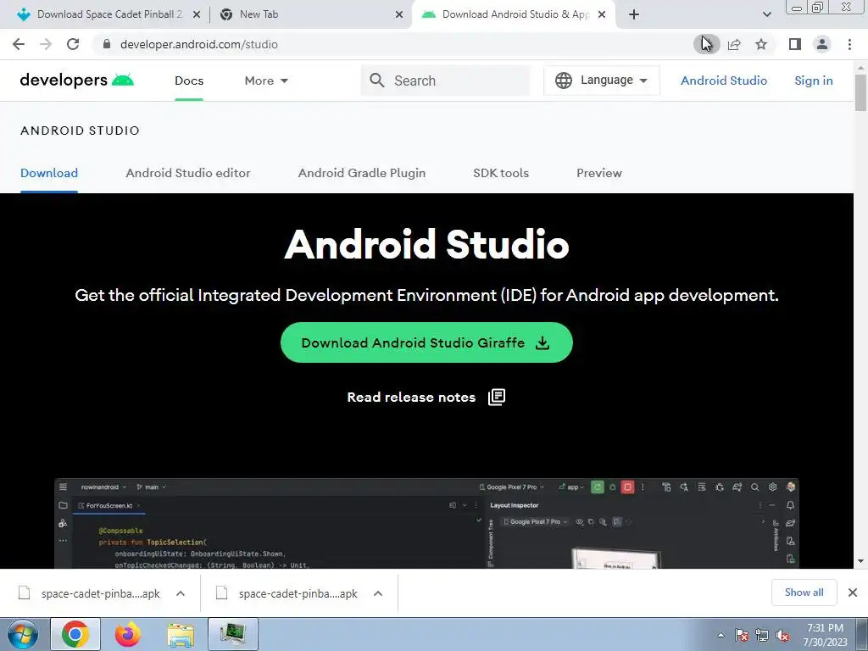Viewport: 868px width, 651px height.
Task: Click the Android developers logo
Action: click(77, 81)
